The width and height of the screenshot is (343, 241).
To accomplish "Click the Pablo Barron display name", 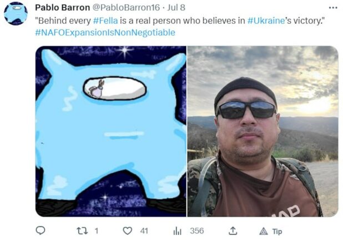I will coord(63,8).
